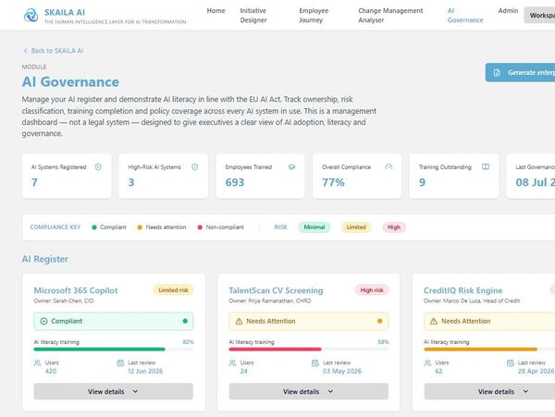Viewport: 555px width, 417px height.
Task: Click the users icon on Microsoft 365 Copilot card
Action: point(37,363)
